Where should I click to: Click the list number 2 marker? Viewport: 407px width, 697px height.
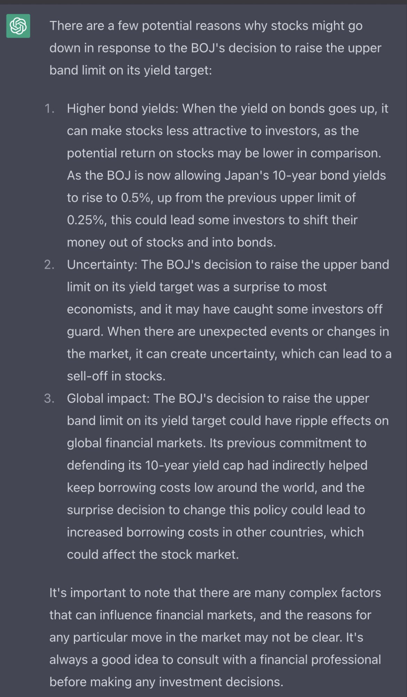(49, 265)
